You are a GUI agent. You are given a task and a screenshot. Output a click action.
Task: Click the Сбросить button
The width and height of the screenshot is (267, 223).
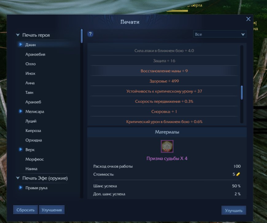coord(25,210)
